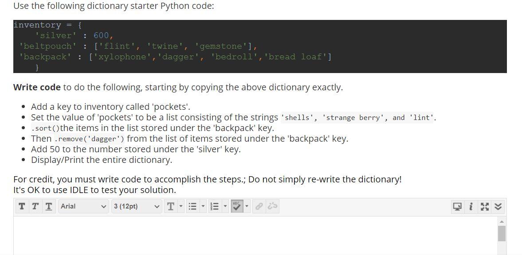Click the 'strange berry' string in instructions
This screenshot has width=522, height=255.
coord(353,118)
